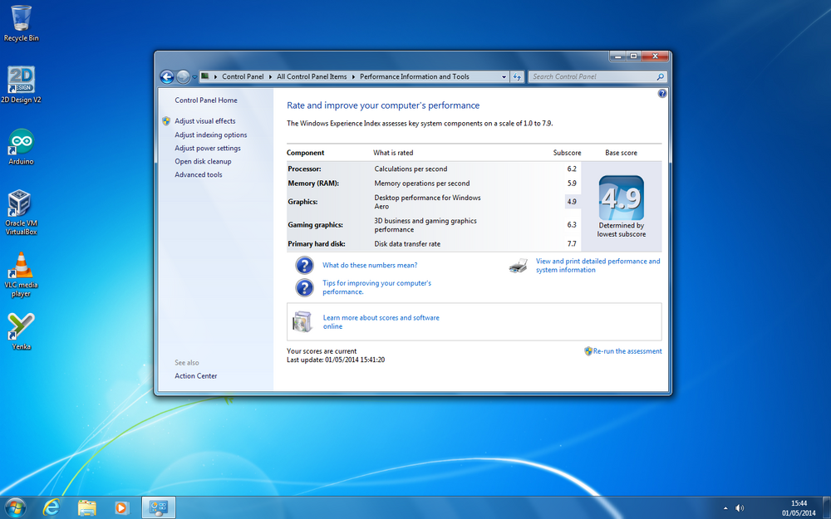Show hidden tray icons arrow
The image size is (831, 519).
tap(725, 508)
